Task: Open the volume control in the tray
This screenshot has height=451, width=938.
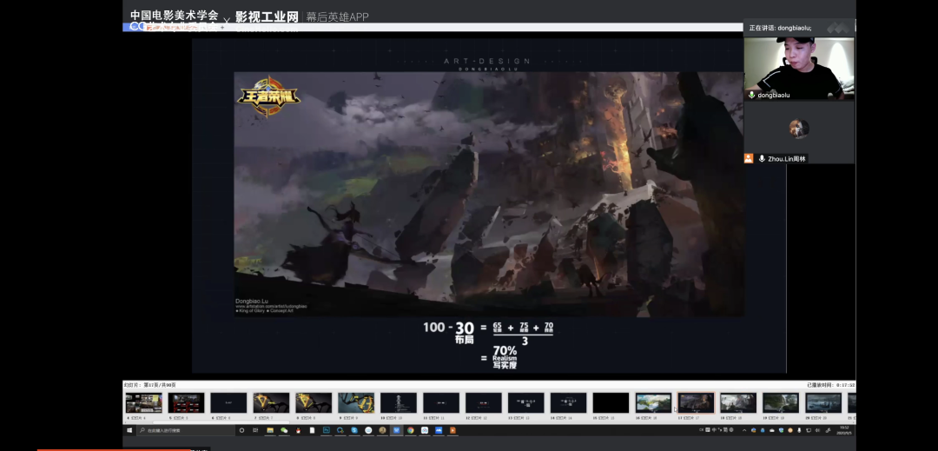Action: point(817,430)
